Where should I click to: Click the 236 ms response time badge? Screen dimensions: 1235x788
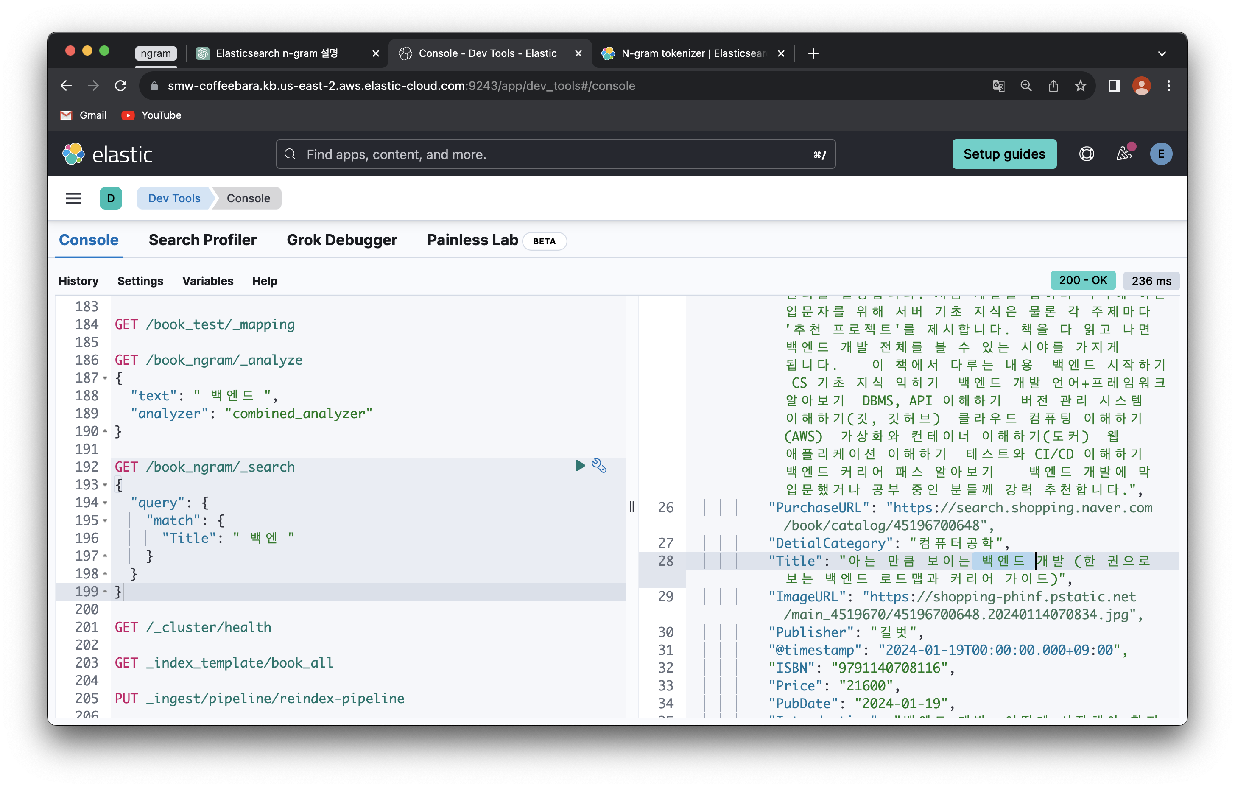pos(1151,281)
